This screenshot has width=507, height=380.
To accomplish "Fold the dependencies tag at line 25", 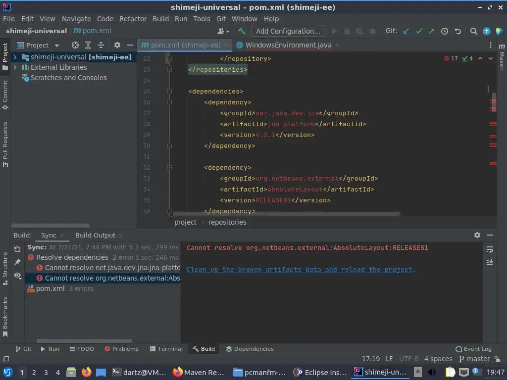I will click(169, 92).
